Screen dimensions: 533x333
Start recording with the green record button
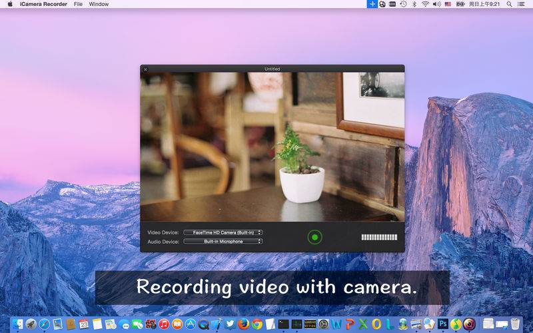pyautogui.click(x=314, y=236)
